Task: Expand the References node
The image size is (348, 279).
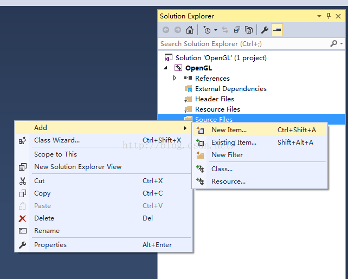Action: (x=175, y=78)
